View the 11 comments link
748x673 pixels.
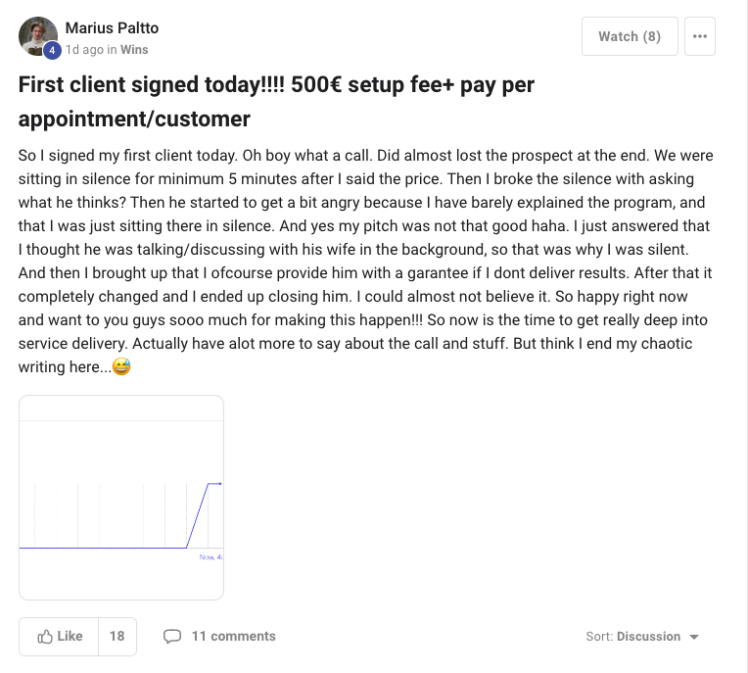coord(233,637)
